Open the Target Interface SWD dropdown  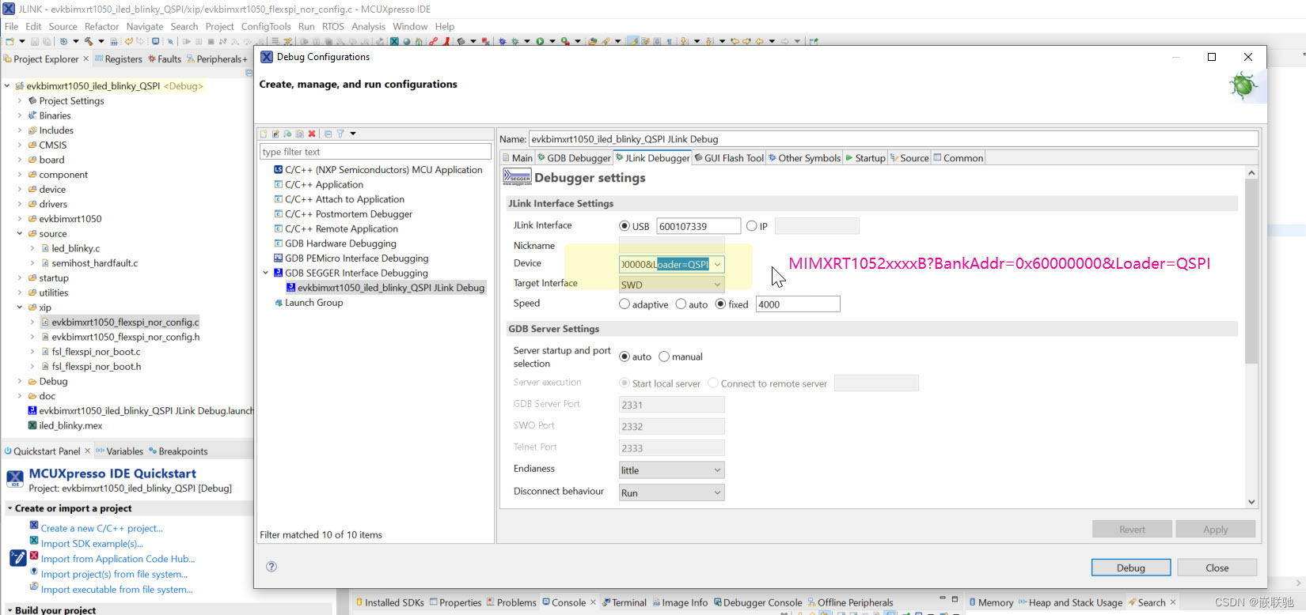point(671,285)
